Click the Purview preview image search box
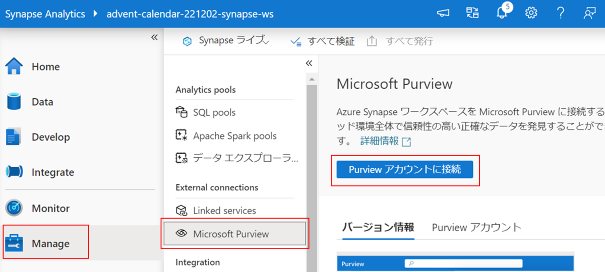This screenshot has width=605, height=272. click(x=463, y=263)
